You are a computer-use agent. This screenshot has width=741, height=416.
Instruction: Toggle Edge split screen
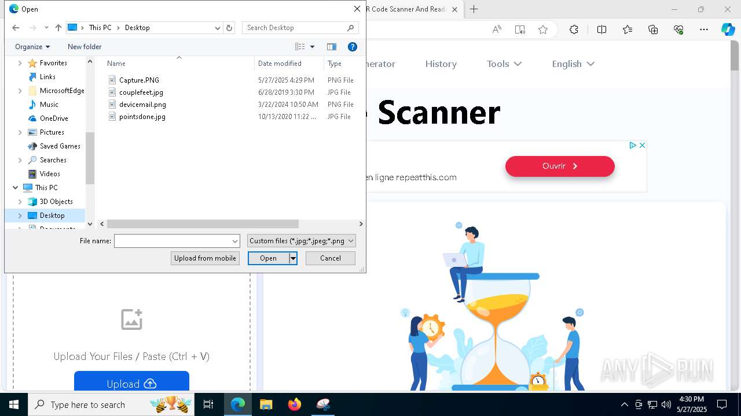coord(601,29)
